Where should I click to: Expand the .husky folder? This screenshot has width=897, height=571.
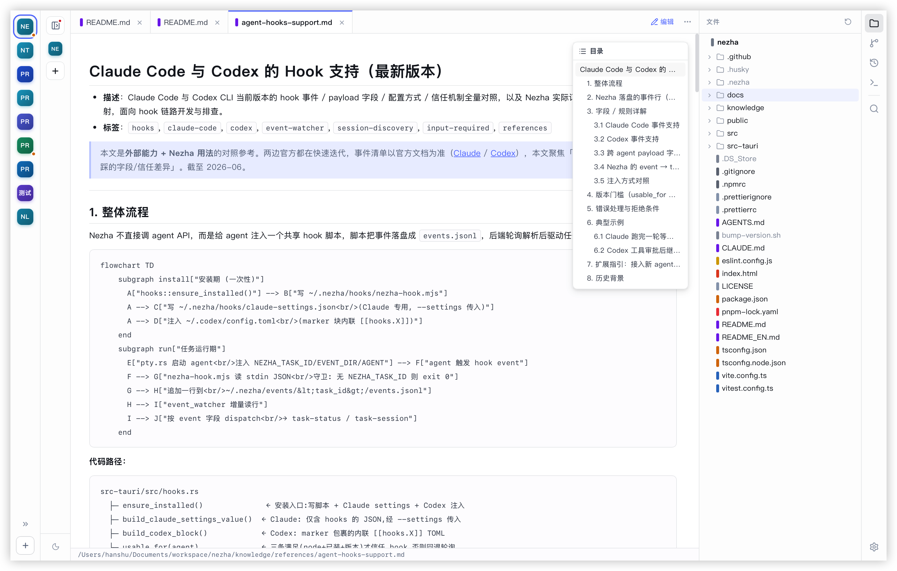780,69
